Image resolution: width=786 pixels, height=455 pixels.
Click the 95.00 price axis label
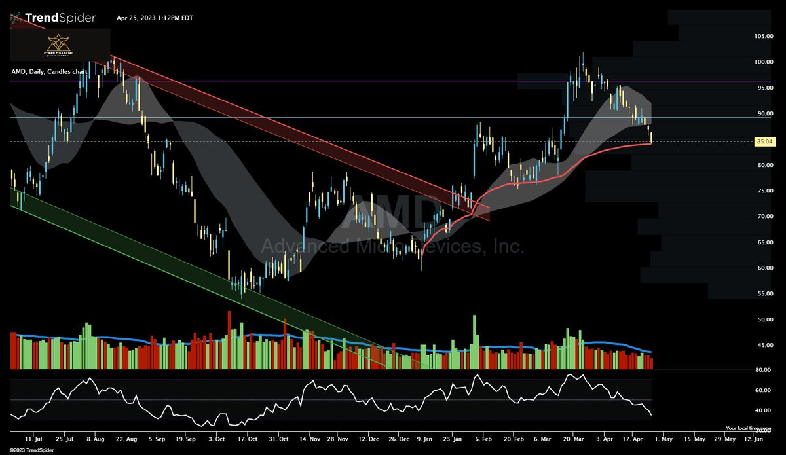click(765, 88)
